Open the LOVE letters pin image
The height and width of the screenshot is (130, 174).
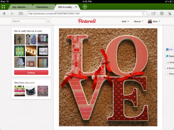pyautogui.click(x=108, y=77)
